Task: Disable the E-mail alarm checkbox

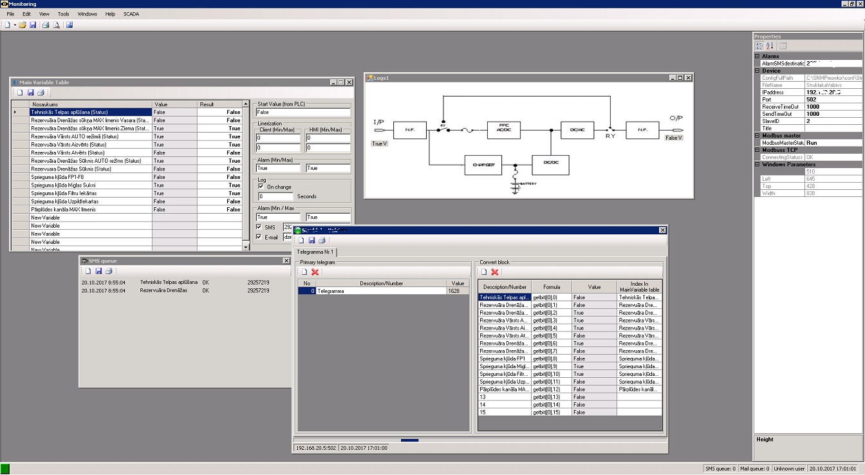Action: coord(259,237)
